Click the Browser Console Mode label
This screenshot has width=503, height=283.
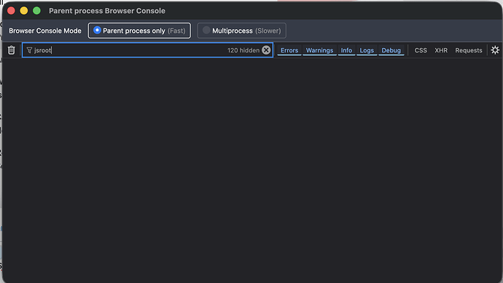(45, 31)
